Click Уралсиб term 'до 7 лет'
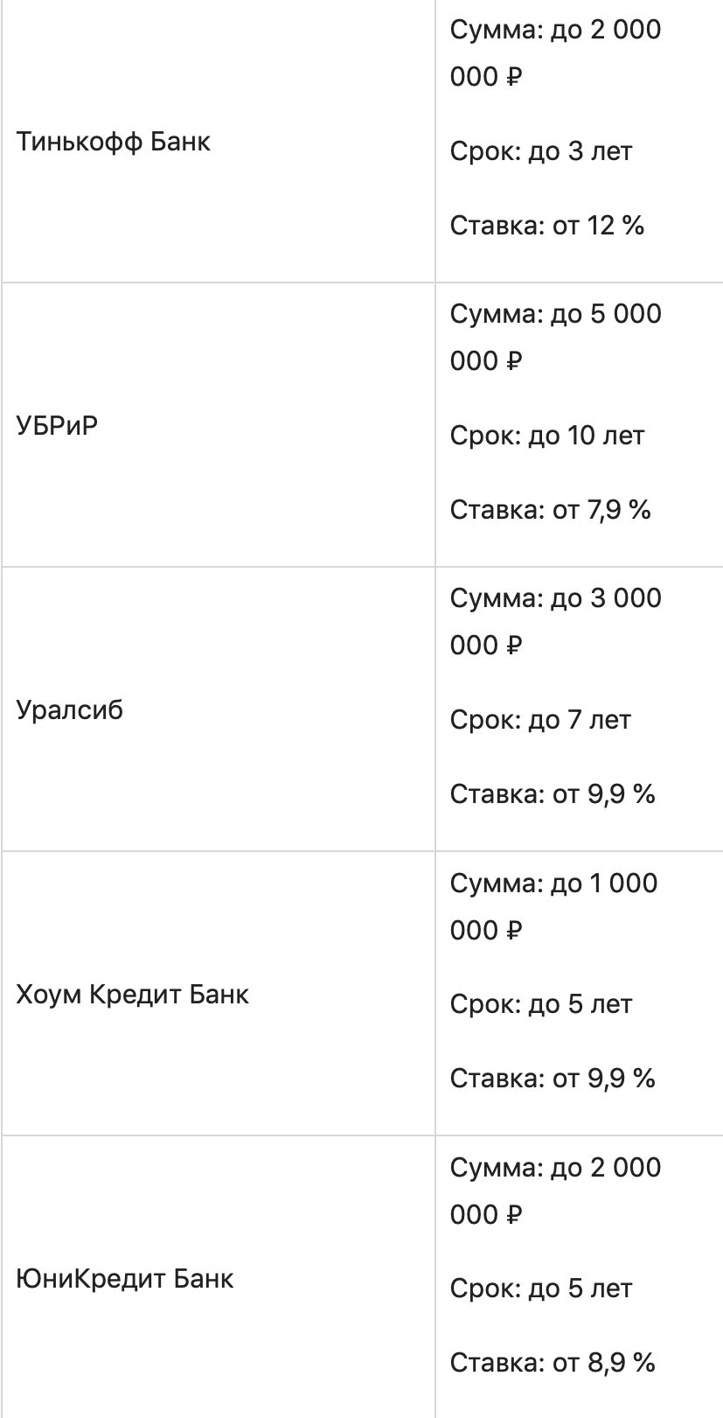Image resolution: width=723 pixels, height=1418 pixels. [x=540, y=720]
